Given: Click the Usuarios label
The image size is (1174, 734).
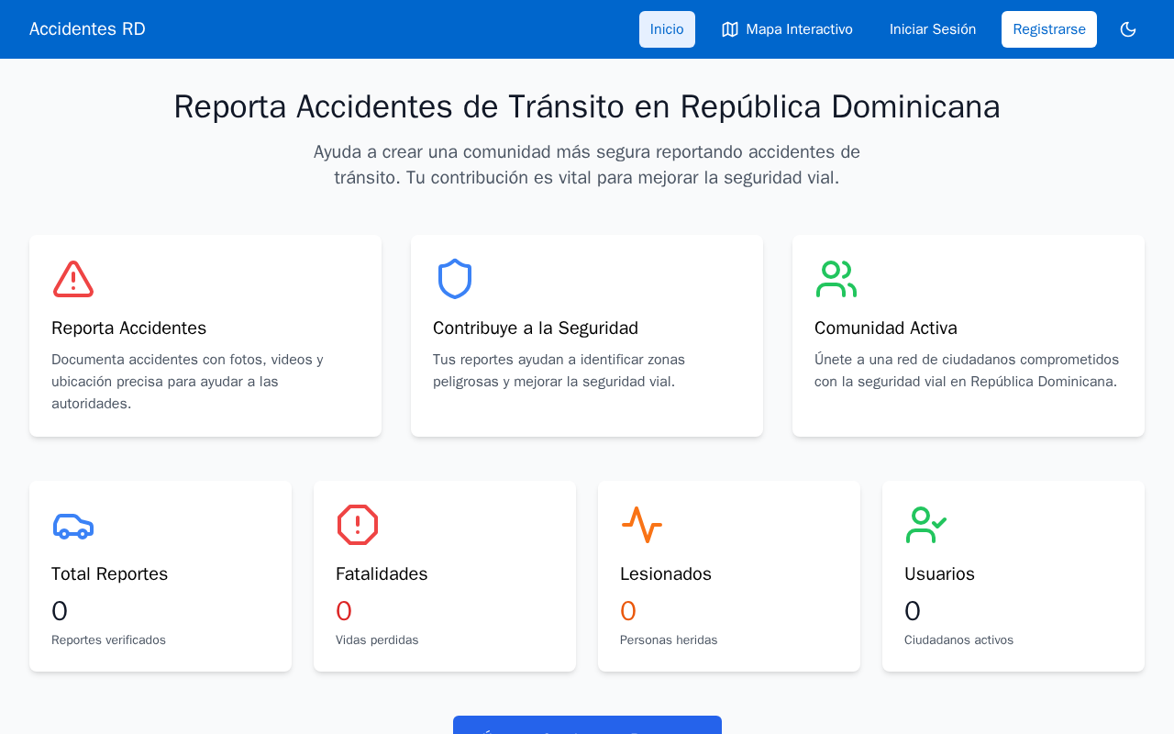Looking at the screenshot, I should pyautogui.click(x=939, y=574).
